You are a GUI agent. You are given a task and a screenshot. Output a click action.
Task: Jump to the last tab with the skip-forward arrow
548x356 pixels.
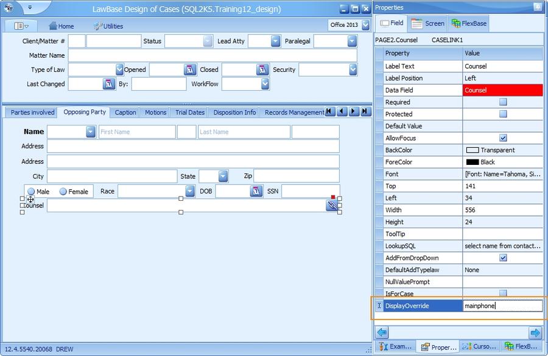(365, 111)
